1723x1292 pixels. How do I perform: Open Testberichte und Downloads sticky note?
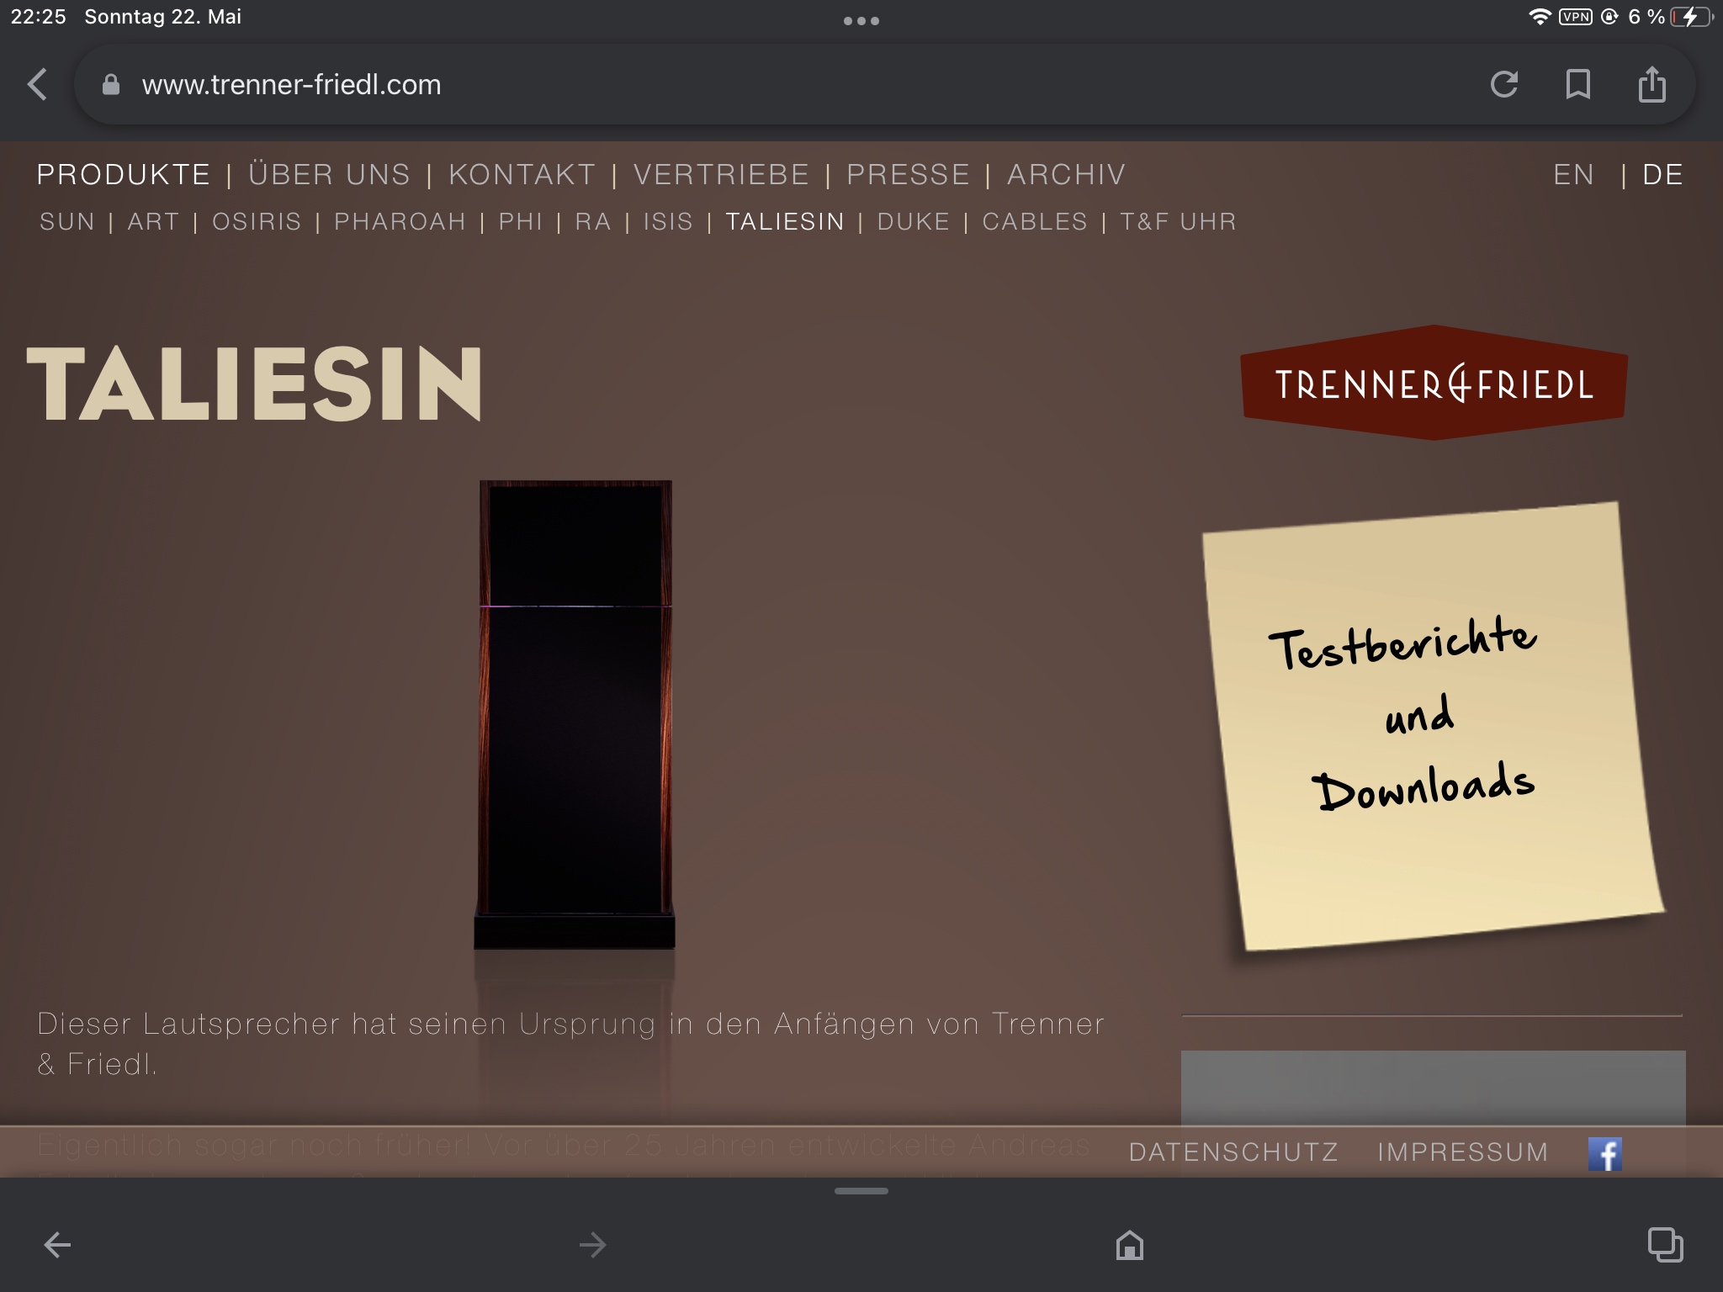pos(1432,726)
